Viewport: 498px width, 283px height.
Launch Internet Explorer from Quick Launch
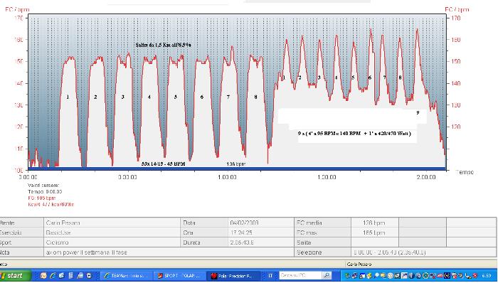53,276
